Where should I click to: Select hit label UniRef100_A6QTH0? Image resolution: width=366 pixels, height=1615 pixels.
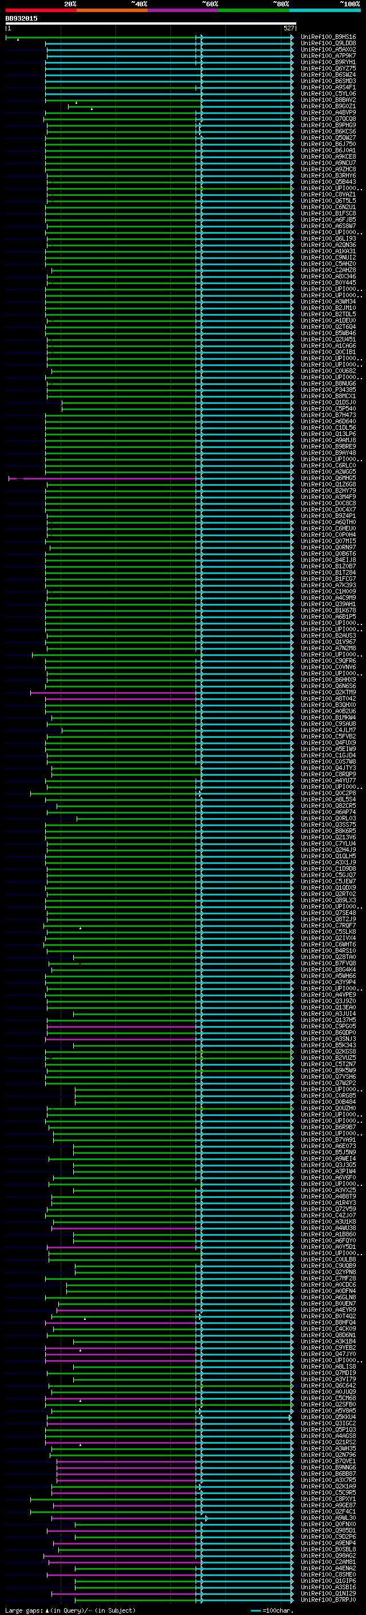point(328,522)
